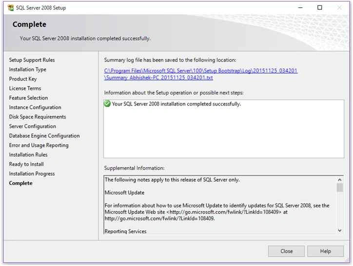Click the 'Reporting Services' line in supplemental notes
Viewport: 353px width, 266px height.
coord(125,231)
